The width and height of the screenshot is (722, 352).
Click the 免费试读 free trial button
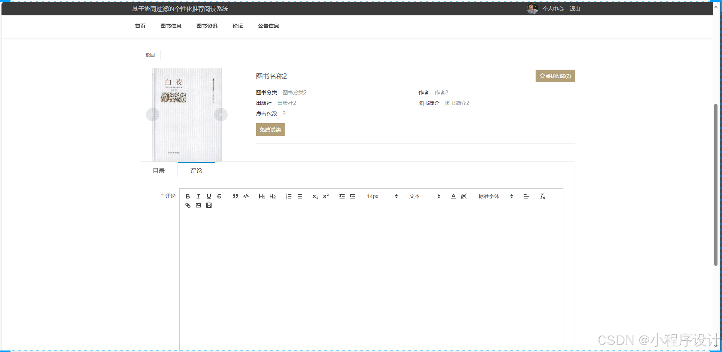(270, 130)
